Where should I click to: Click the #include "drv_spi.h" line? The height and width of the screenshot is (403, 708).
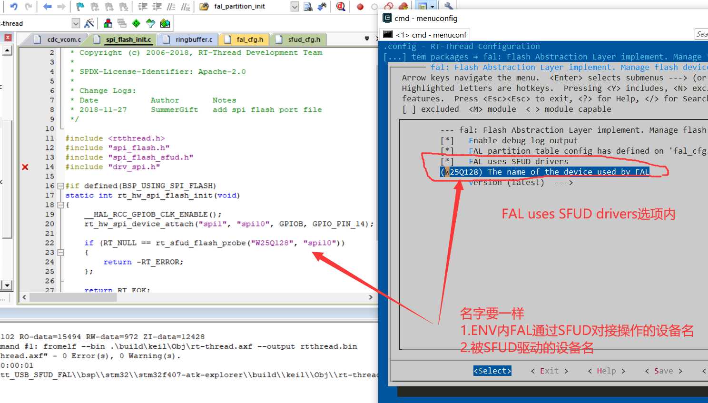[113, 167]
